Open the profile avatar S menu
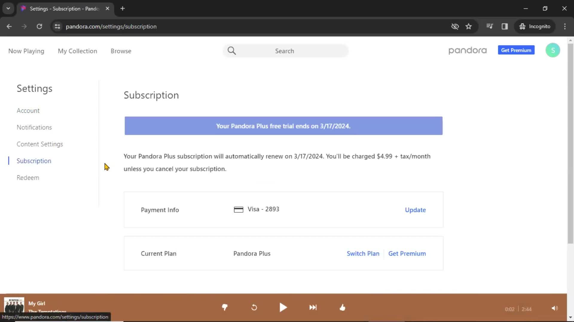574x322 pixels. point(552,50)
